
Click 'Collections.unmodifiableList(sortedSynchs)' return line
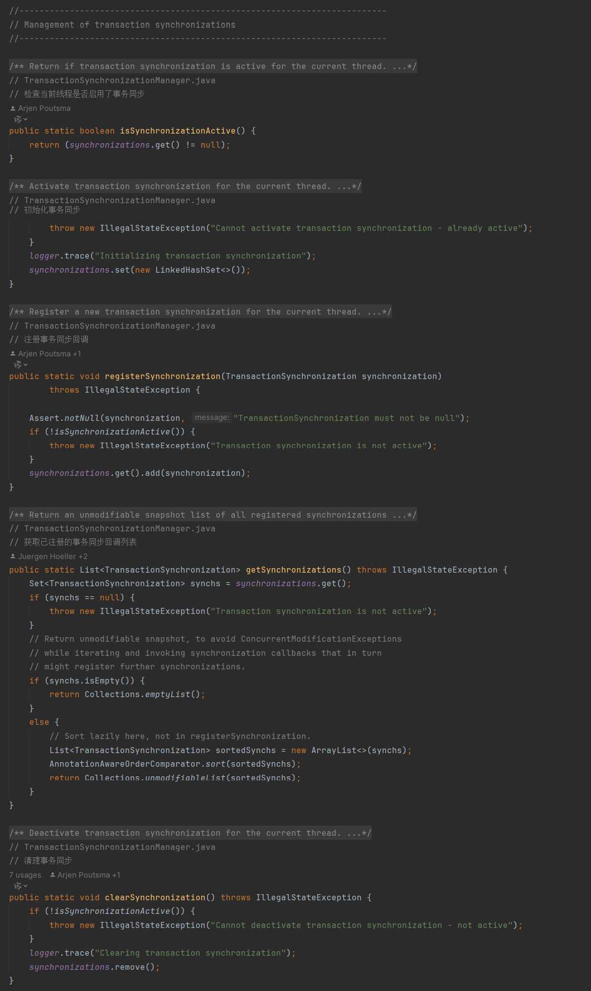(175, 778)
